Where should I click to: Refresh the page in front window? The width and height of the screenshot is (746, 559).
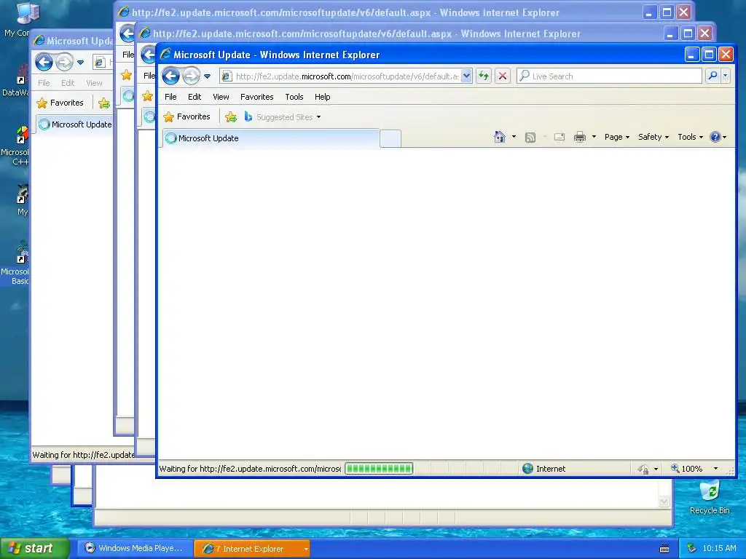(484, 76)
